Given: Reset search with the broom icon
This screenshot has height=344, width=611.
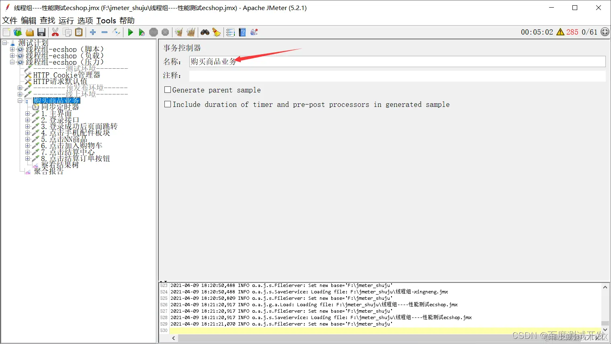Looking at the screenshot, I should pyautogui.click(x=217, y=32).
